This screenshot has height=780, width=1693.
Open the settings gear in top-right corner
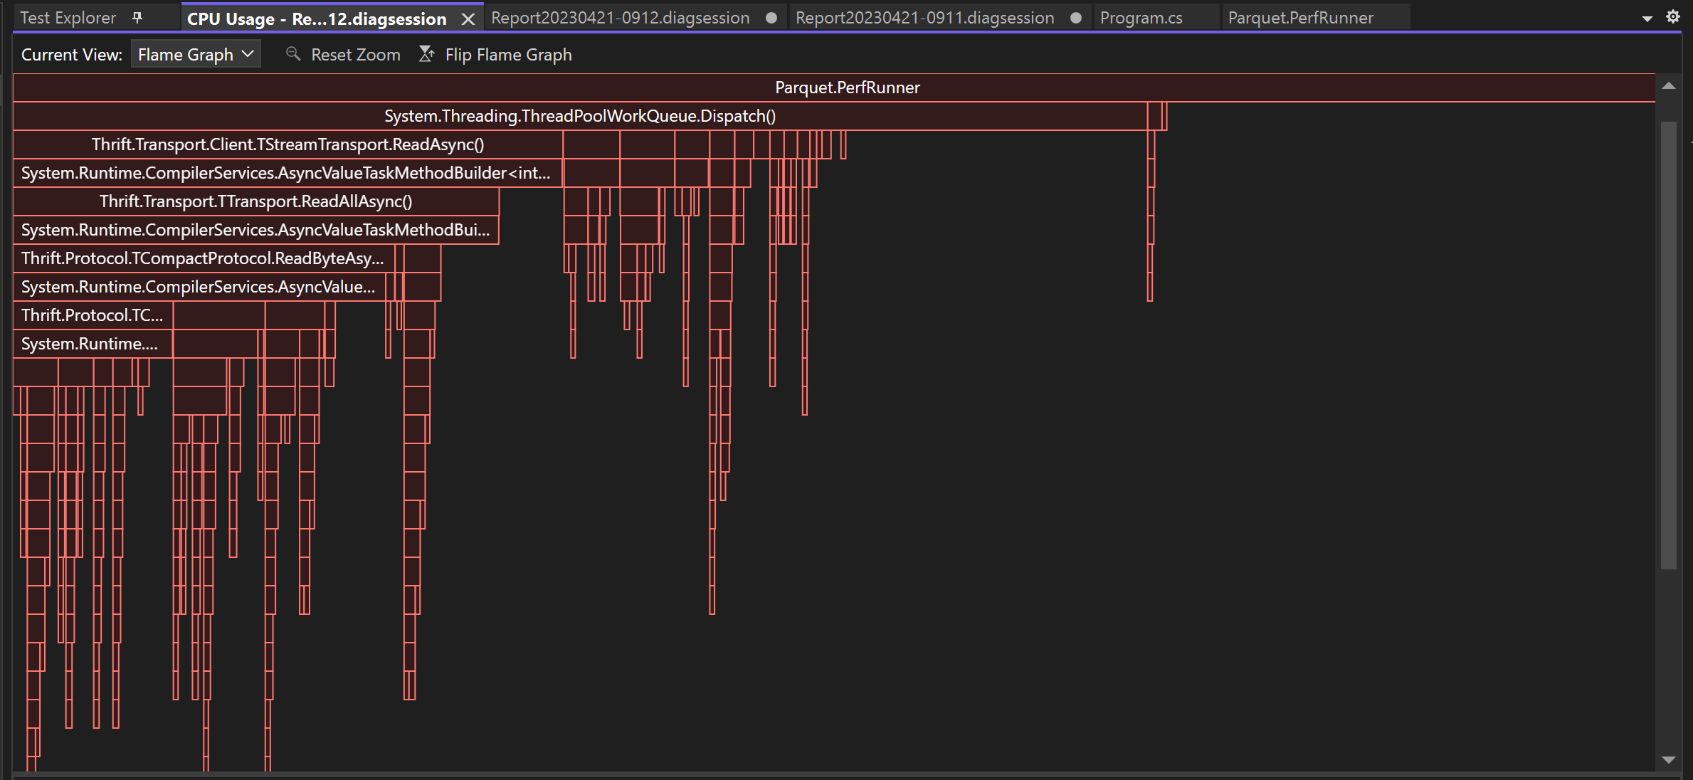point(1673,16)
